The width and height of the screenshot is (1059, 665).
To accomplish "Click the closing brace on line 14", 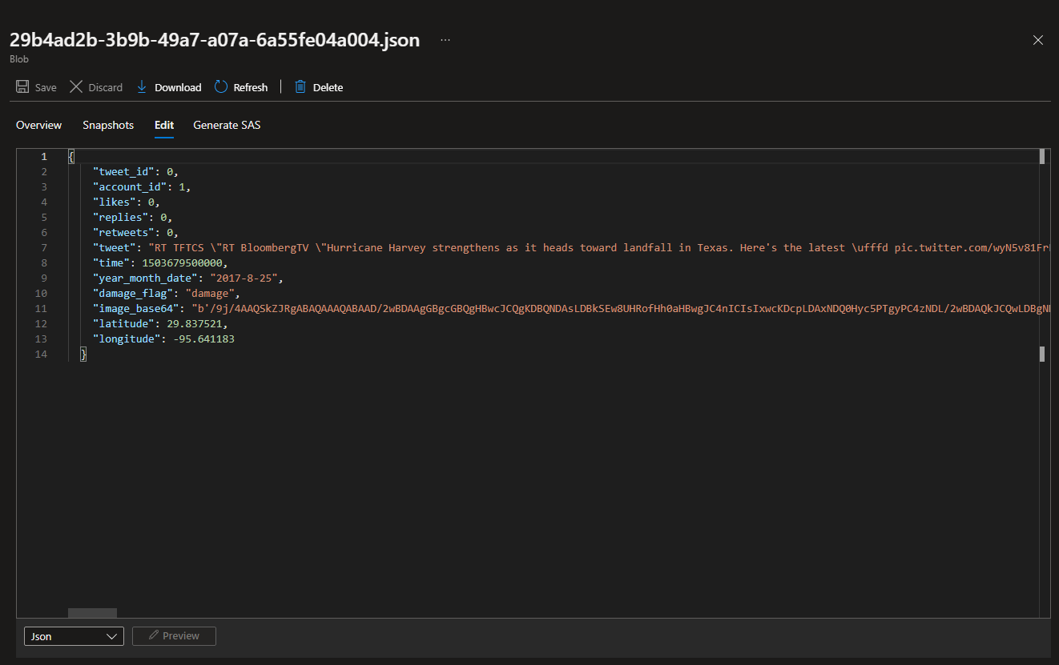I will click(83, 354).
